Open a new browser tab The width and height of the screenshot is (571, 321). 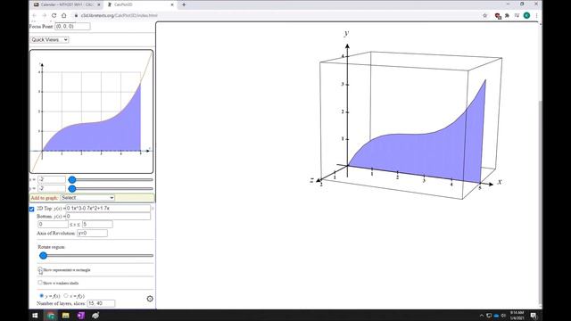click(184, 4)
